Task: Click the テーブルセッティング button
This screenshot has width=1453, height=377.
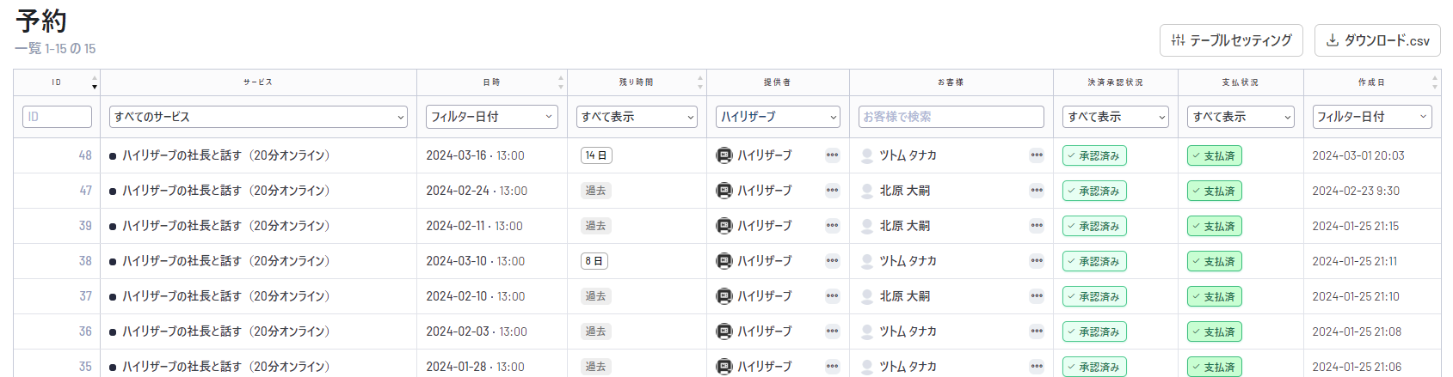Action: click(x=1231, y=40)
